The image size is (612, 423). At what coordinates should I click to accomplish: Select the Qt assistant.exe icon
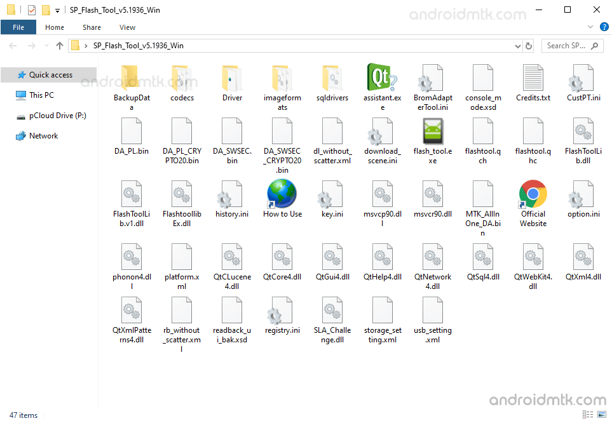[x=382, y=77]
